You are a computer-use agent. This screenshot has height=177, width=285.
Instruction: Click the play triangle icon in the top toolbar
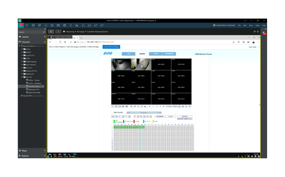(27, 25)
